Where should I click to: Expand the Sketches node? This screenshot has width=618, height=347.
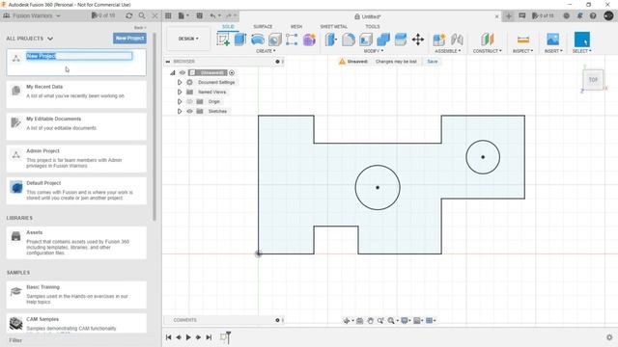point(180,112)
